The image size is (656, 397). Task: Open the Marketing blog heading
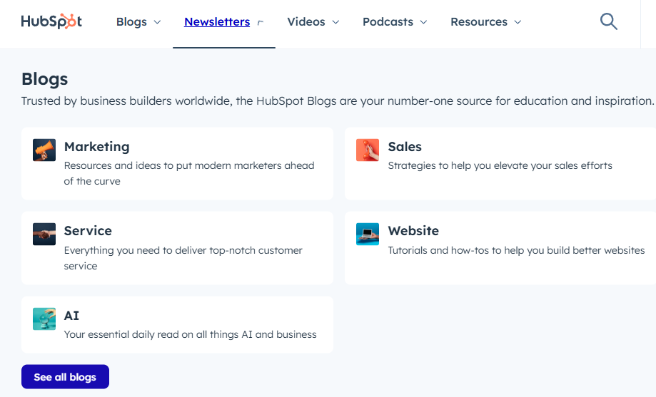(x=96, y=147)
